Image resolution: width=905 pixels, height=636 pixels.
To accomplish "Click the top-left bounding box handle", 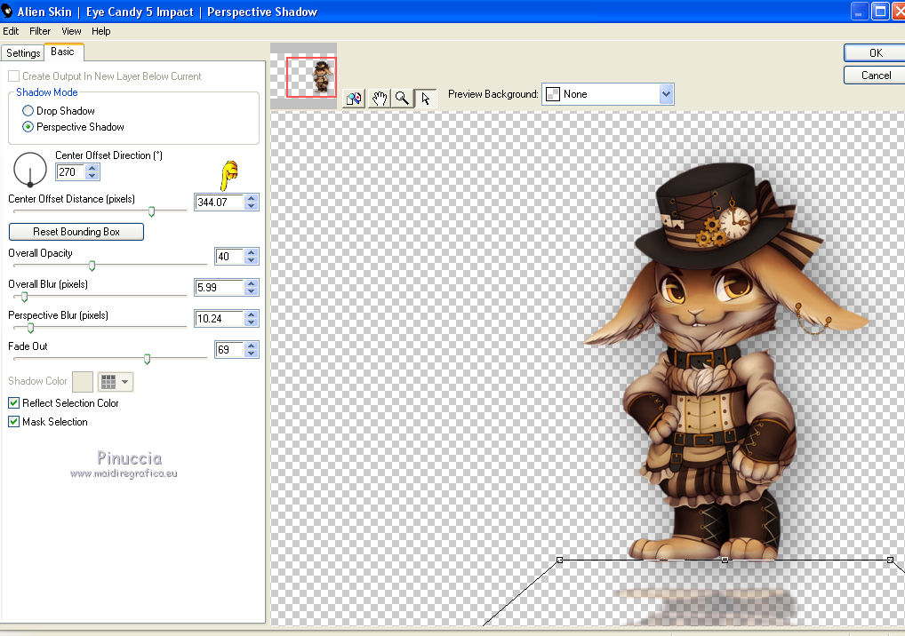I will click(x=559, y=560).
